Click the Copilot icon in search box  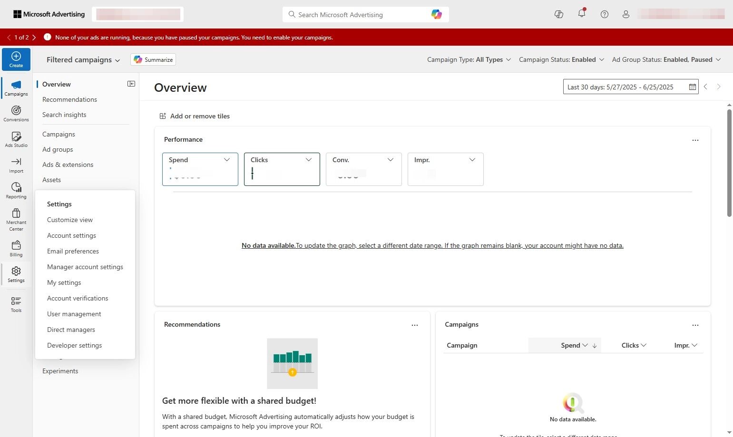(x=436, y=14)
